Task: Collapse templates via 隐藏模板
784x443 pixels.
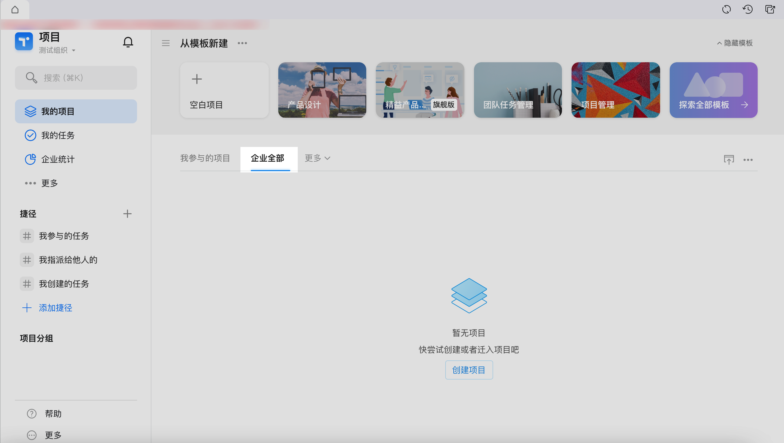Action: pos(735,43)
